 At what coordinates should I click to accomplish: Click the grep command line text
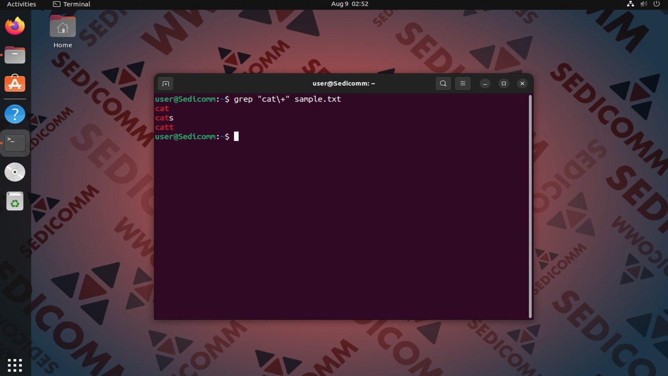pyautogui.click(x=287, y=99)
